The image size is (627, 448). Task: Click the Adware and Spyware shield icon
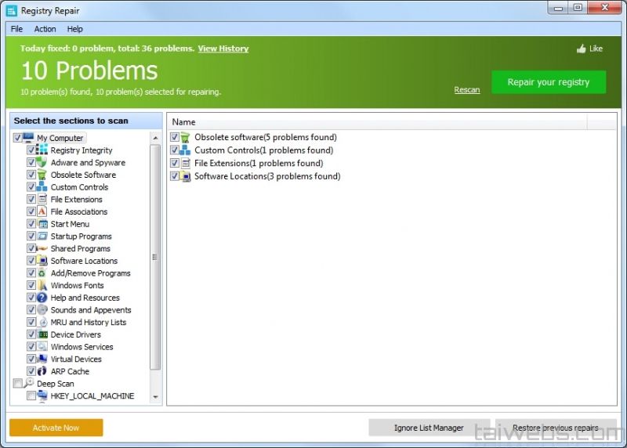pyautogui.click(x=42, y=163)
